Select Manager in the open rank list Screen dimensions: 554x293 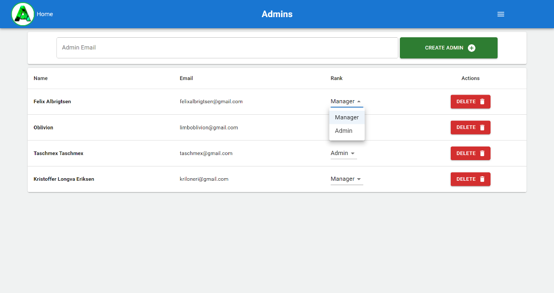(x=347, y=117)
